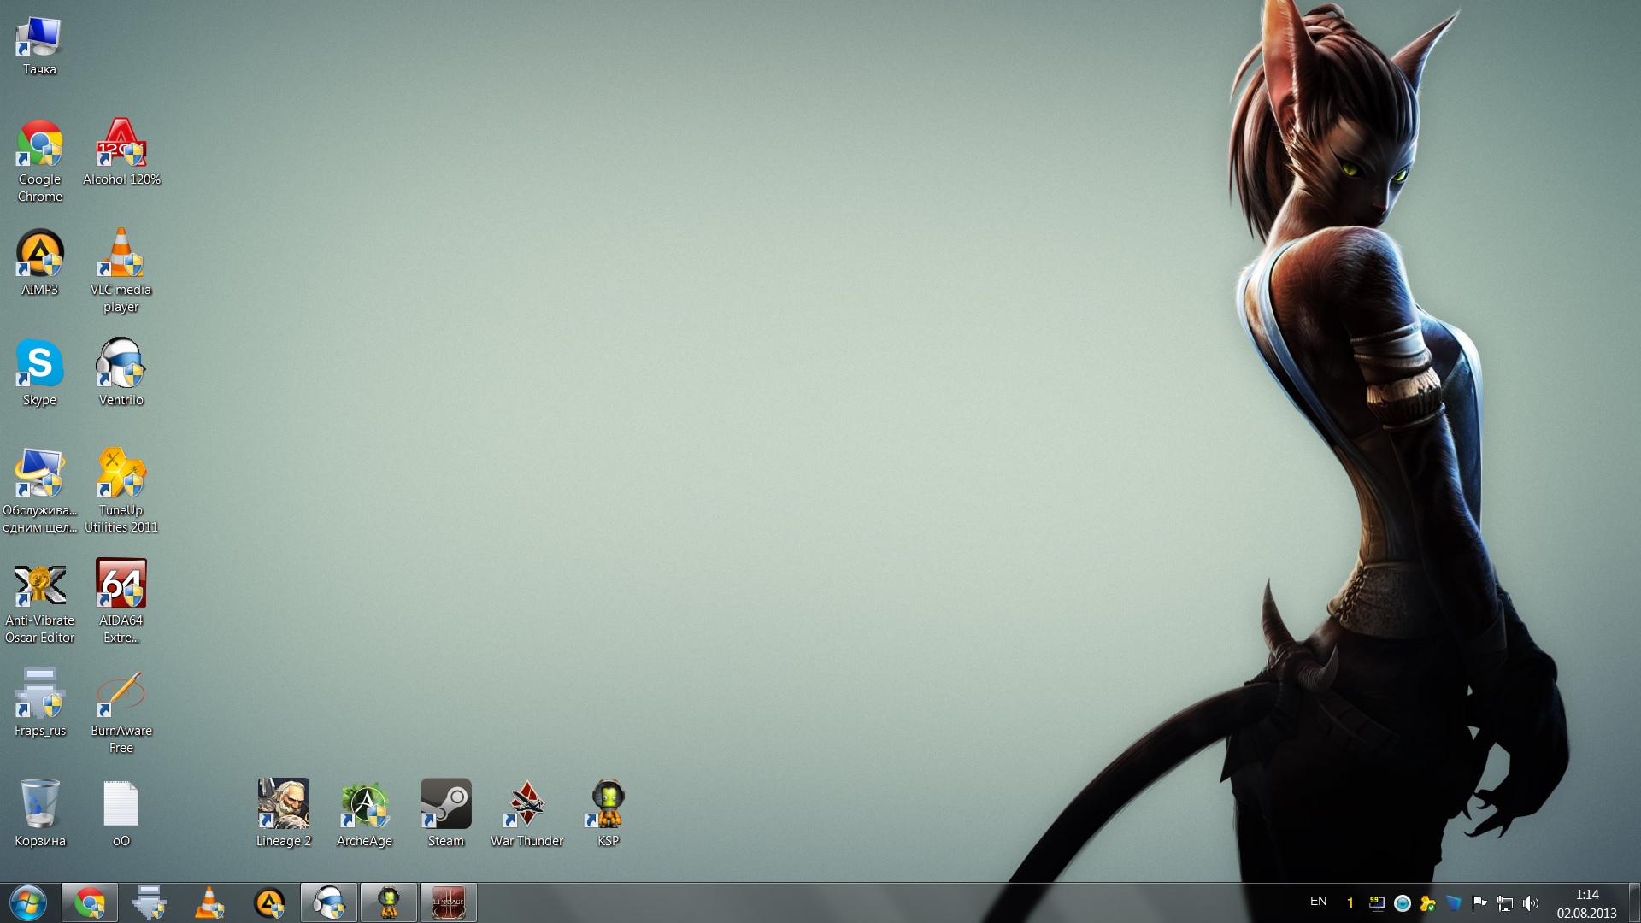
Task: Select the BurnAware Free desktop icon
Action: pos(121,712)
